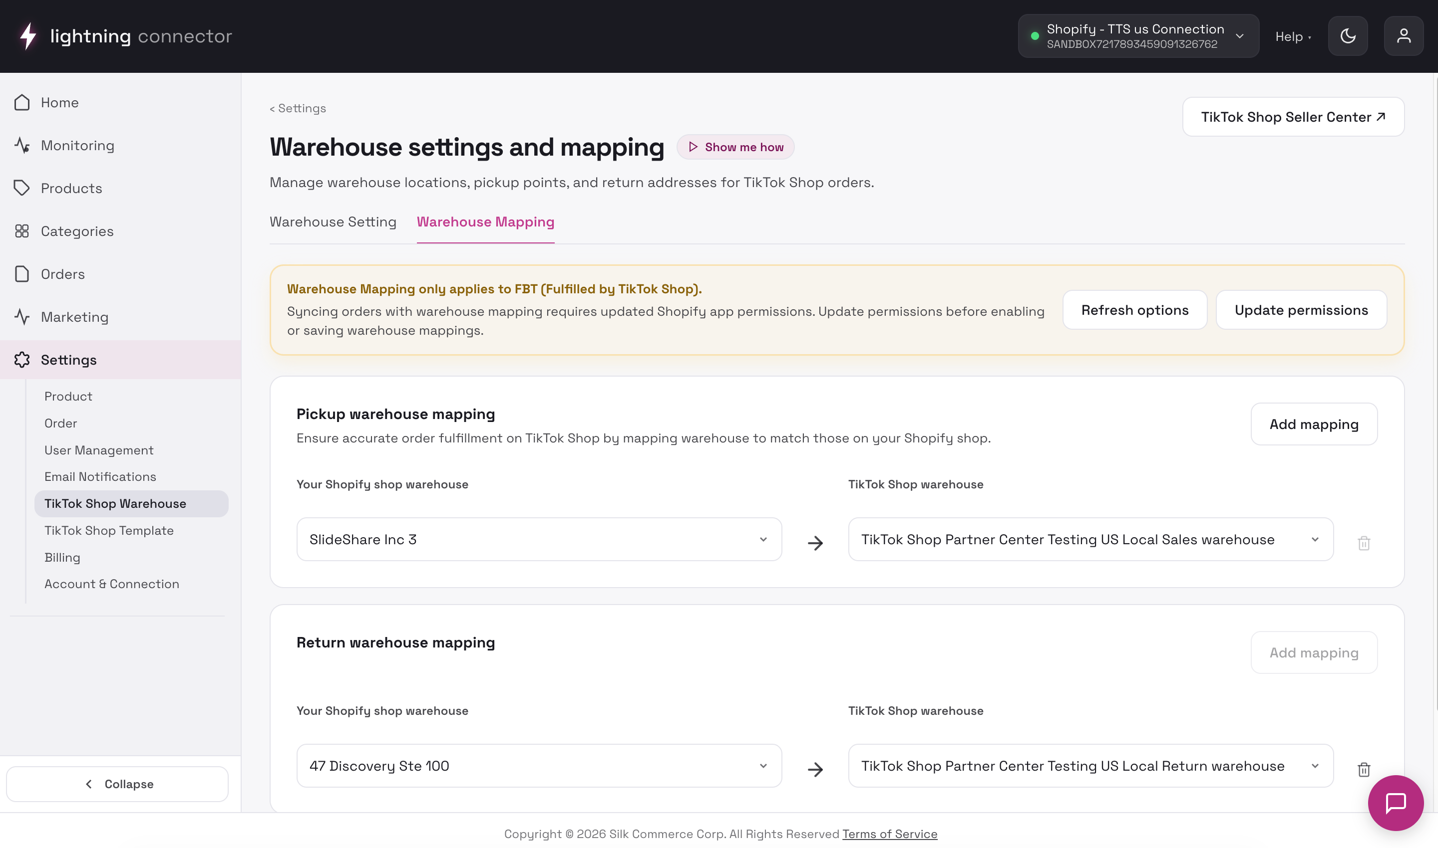Open Orders in sidebar
Viewport: 1438px width, 848px height.
120,274
